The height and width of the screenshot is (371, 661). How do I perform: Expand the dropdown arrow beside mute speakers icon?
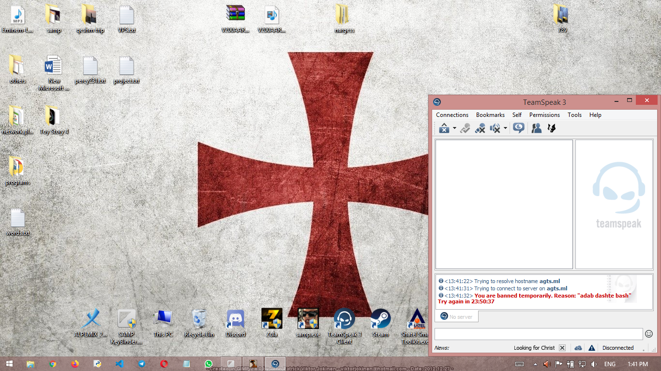click(505, 128)
